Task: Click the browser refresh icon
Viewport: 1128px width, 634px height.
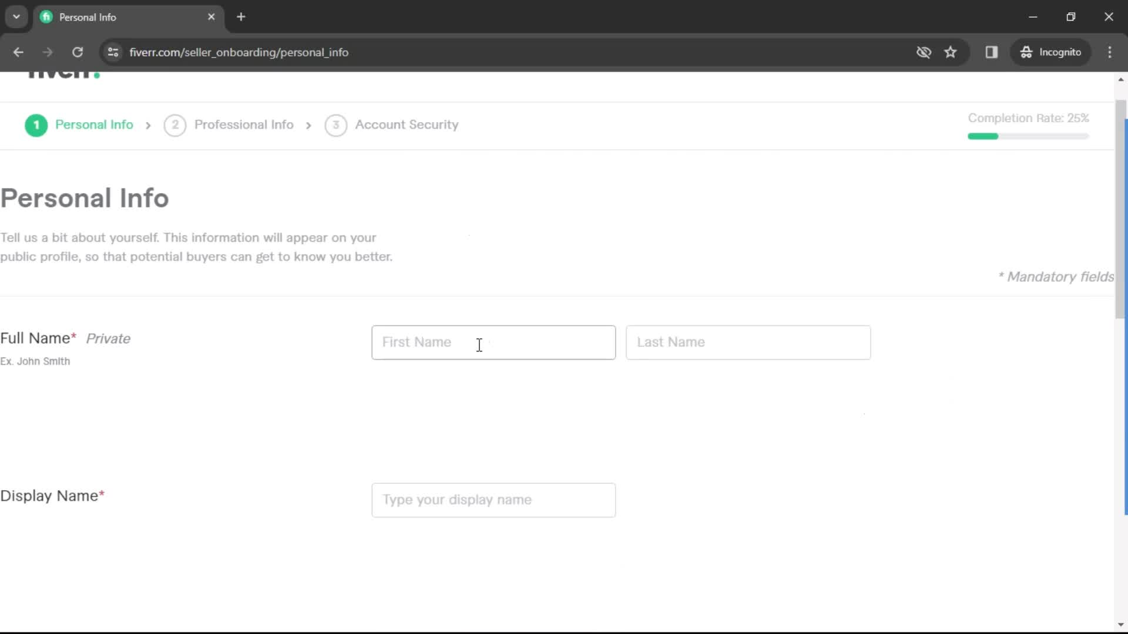Action: pos(78,52)
